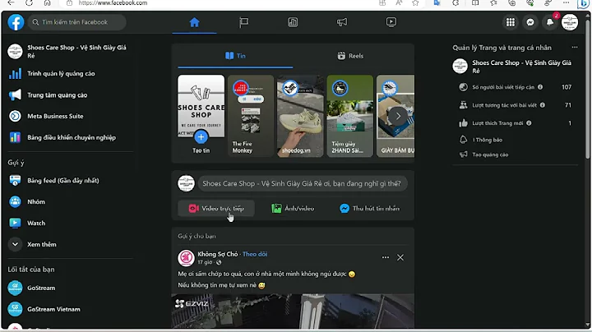
Task: Click info icon beside Lượt thích Trang
Action: tap(529, 123)
